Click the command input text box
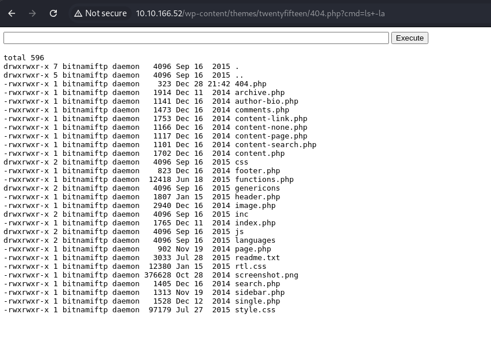Image resolution: width=491 pixels, height=354 pixels. click(196, 38)
